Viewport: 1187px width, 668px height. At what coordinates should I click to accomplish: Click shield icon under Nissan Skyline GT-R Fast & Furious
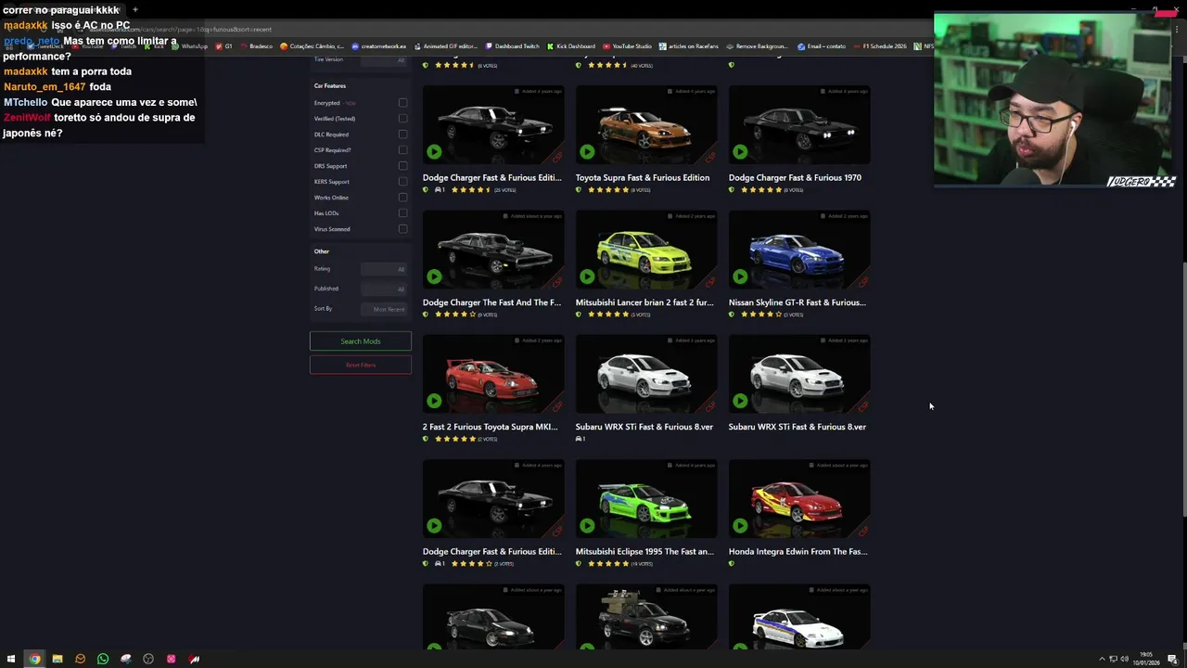tap(732, 315)
